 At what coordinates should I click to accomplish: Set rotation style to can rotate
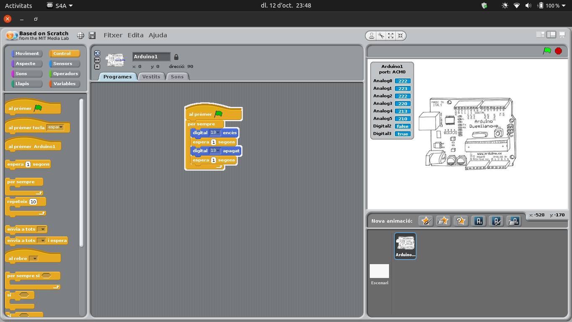(97, 53)
